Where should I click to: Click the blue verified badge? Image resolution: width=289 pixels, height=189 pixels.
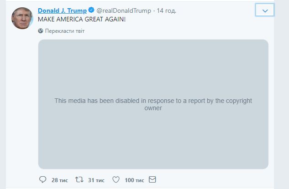point(91,10)
